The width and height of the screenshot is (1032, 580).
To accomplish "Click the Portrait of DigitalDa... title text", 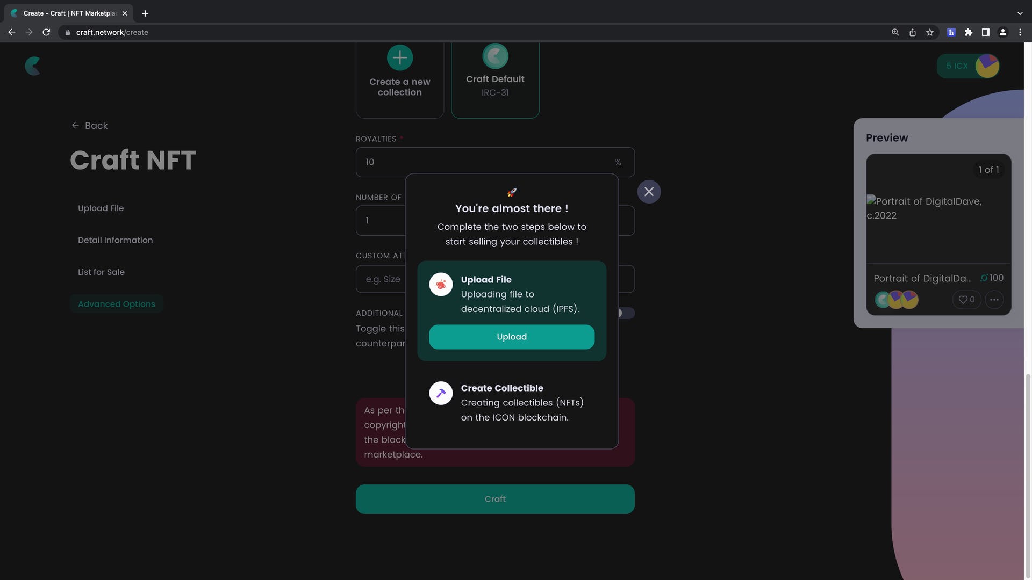I will (x=922, y=278).
